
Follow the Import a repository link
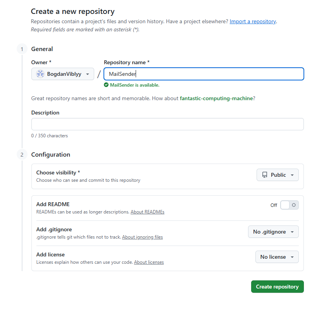pos(253,22)
